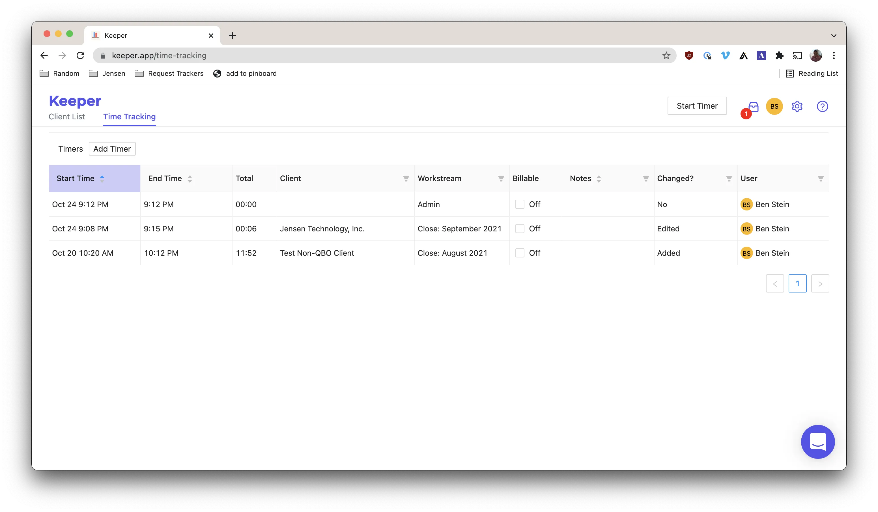The height and width of the screenshot is (512, 878).
Task: Open the password manager extension icon
Action: pos(707,55)
